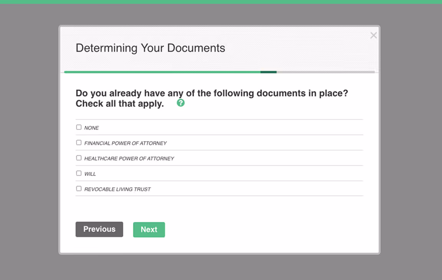Enable the Healthcare Power of Attorney checkbox
The image size is (442, 280).
tap(79, 158)
